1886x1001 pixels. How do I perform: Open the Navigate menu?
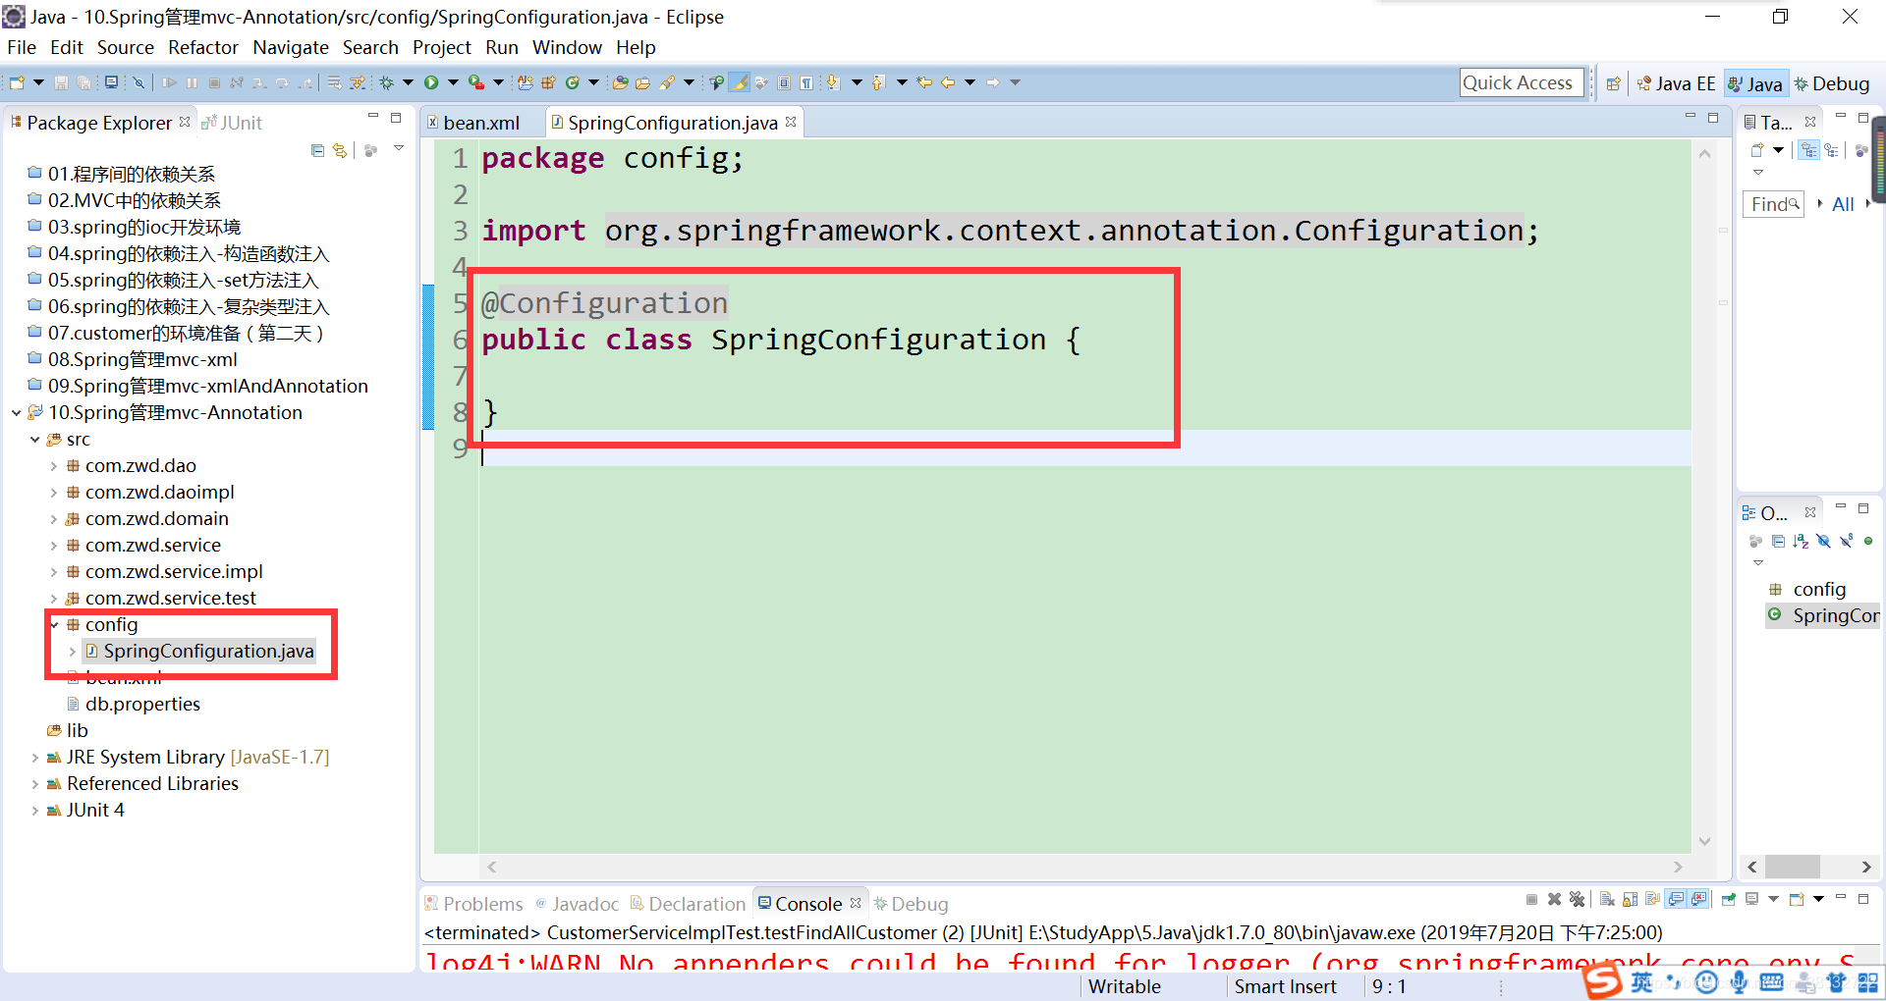pos(291,47)
